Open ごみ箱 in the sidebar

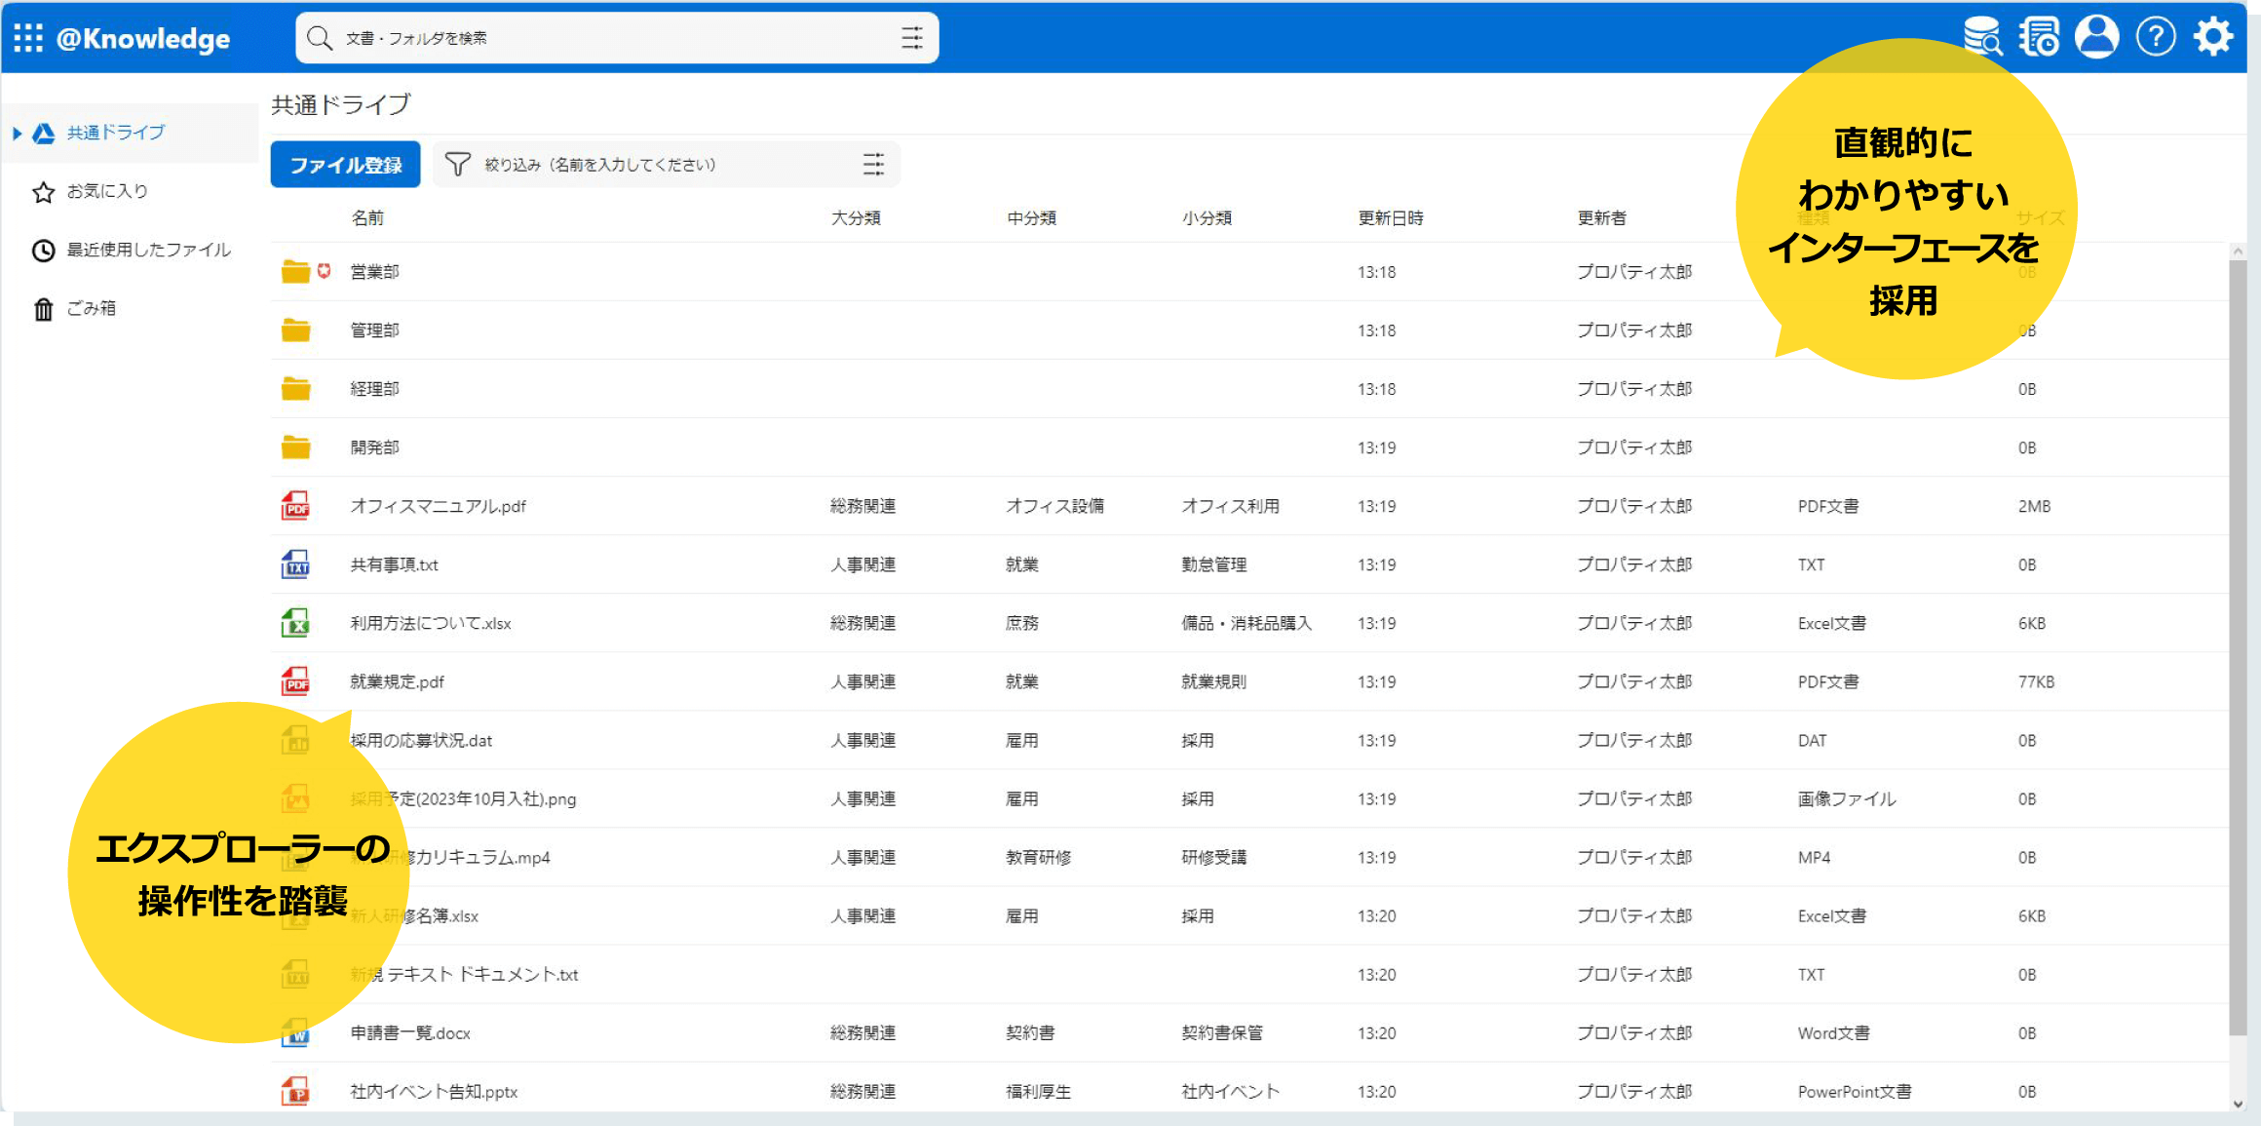91,308
